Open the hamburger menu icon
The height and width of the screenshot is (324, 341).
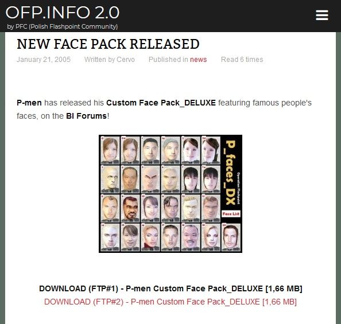click(322, 15)
